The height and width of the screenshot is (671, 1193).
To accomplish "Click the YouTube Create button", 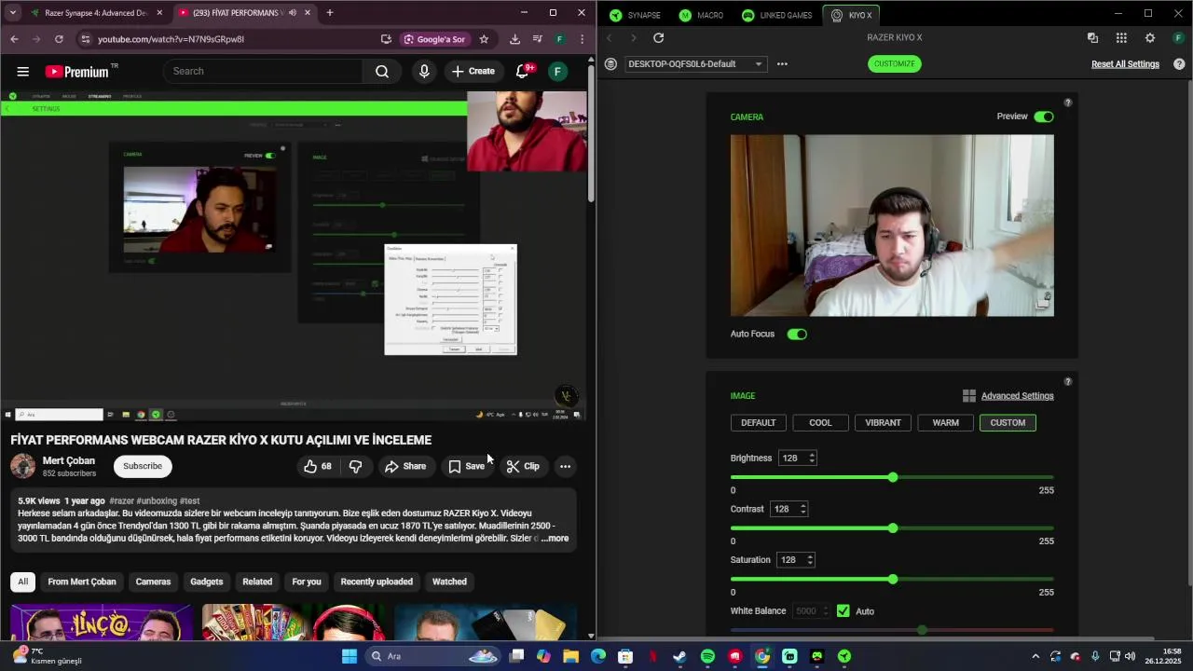I will tap(473, 72).
